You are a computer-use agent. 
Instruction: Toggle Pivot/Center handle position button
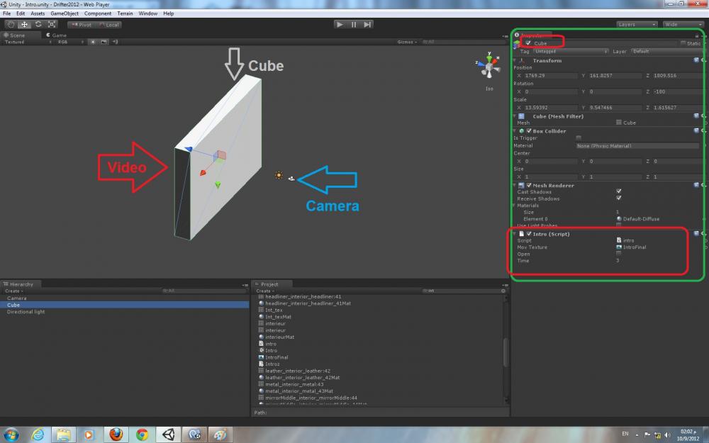pyautogui.click(x=82, y=25)
